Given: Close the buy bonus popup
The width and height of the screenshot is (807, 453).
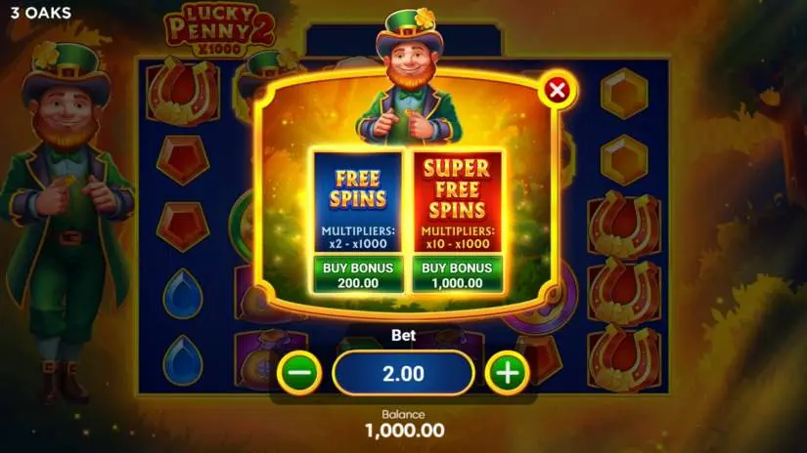Looking at the screenshot, I should point(557,91).
